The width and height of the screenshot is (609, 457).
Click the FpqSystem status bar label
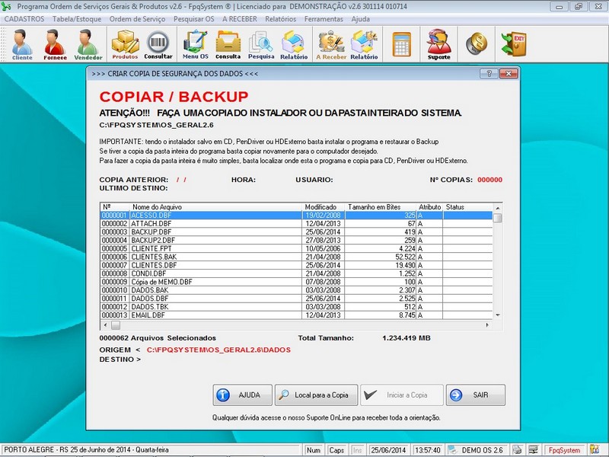[564, 450]
